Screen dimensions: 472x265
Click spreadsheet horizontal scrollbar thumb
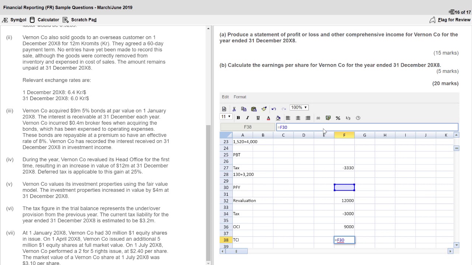(236, 251)
